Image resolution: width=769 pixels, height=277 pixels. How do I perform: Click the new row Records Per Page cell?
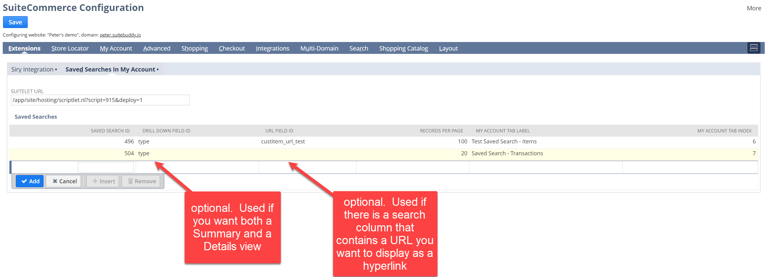pos(412,167)
